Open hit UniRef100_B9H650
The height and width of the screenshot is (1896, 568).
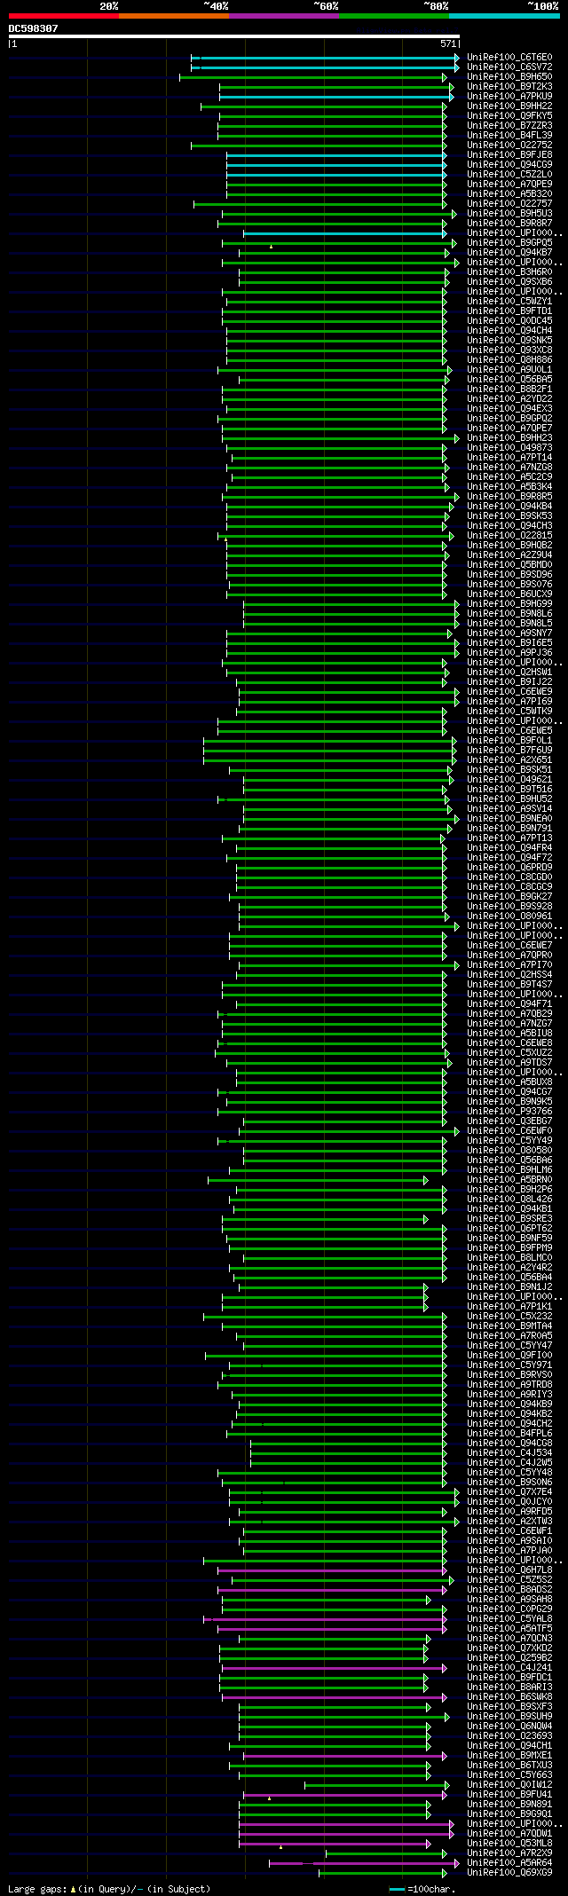(x=509, y=77)
